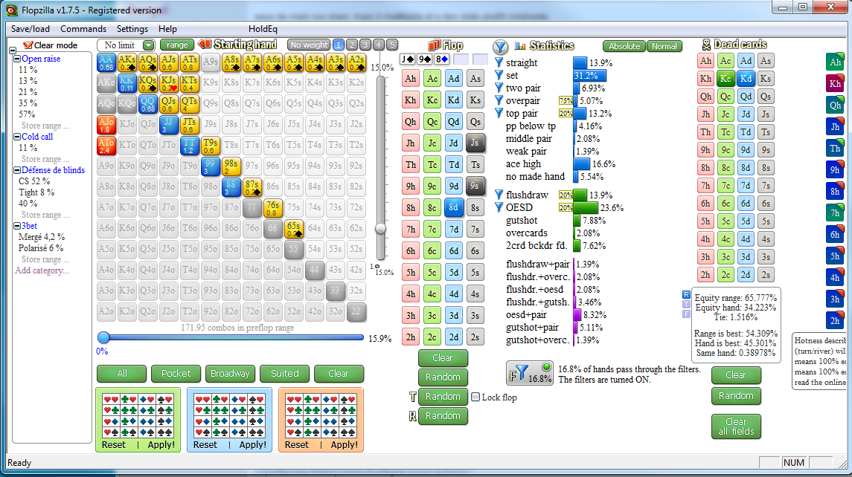This screenshot has width=852, height=477.
Task: Collapse the 3bet category
Action: [17, 226]
